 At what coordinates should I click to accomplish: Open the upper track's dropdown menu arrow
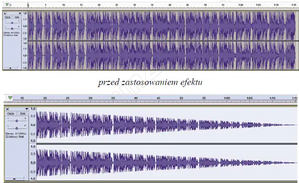[x=19, y=13]
